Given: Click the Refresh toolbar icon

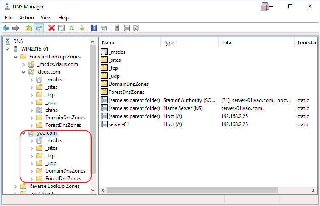Looking at the screenshot, I should [71, 28].
